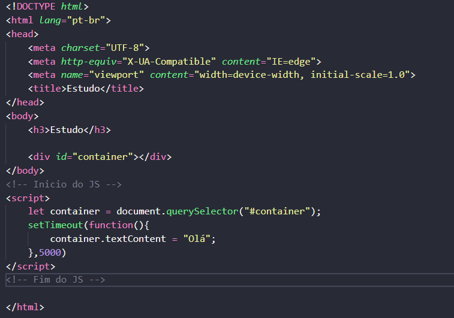
Task: Click the "X-UA-Compatible" string
Action: pos(169,62)
